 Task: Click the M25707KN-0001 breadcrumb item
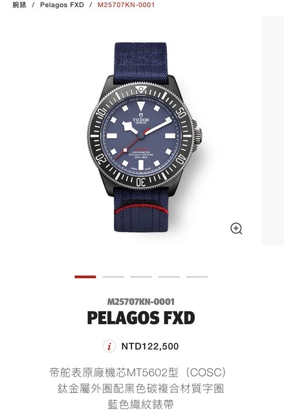click(x=126, y=5)
